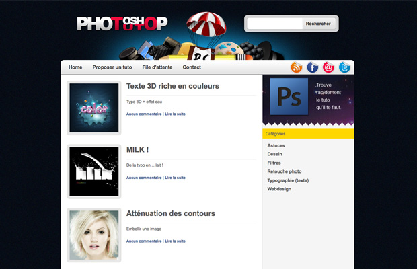The image size is (417, 269).
Task: Open the Contact page
Action: tap(192, 67)
